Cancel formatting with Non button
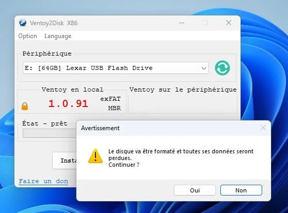The height and width of the screenshot is (213, 288). 241,190
